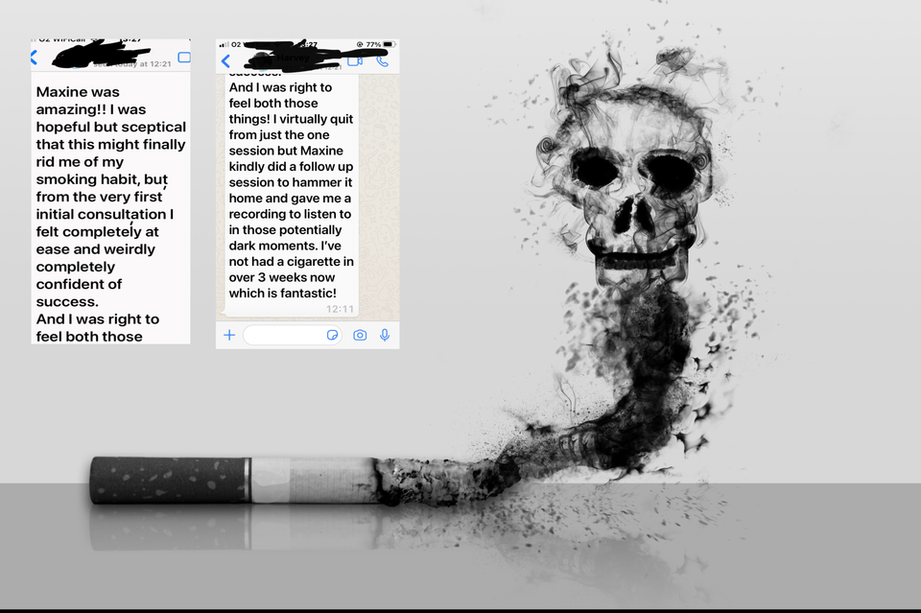Viewport: 921px width, 613px height.
Task: Click the text 'which is fantastic!'
Action: click(282, 293)
